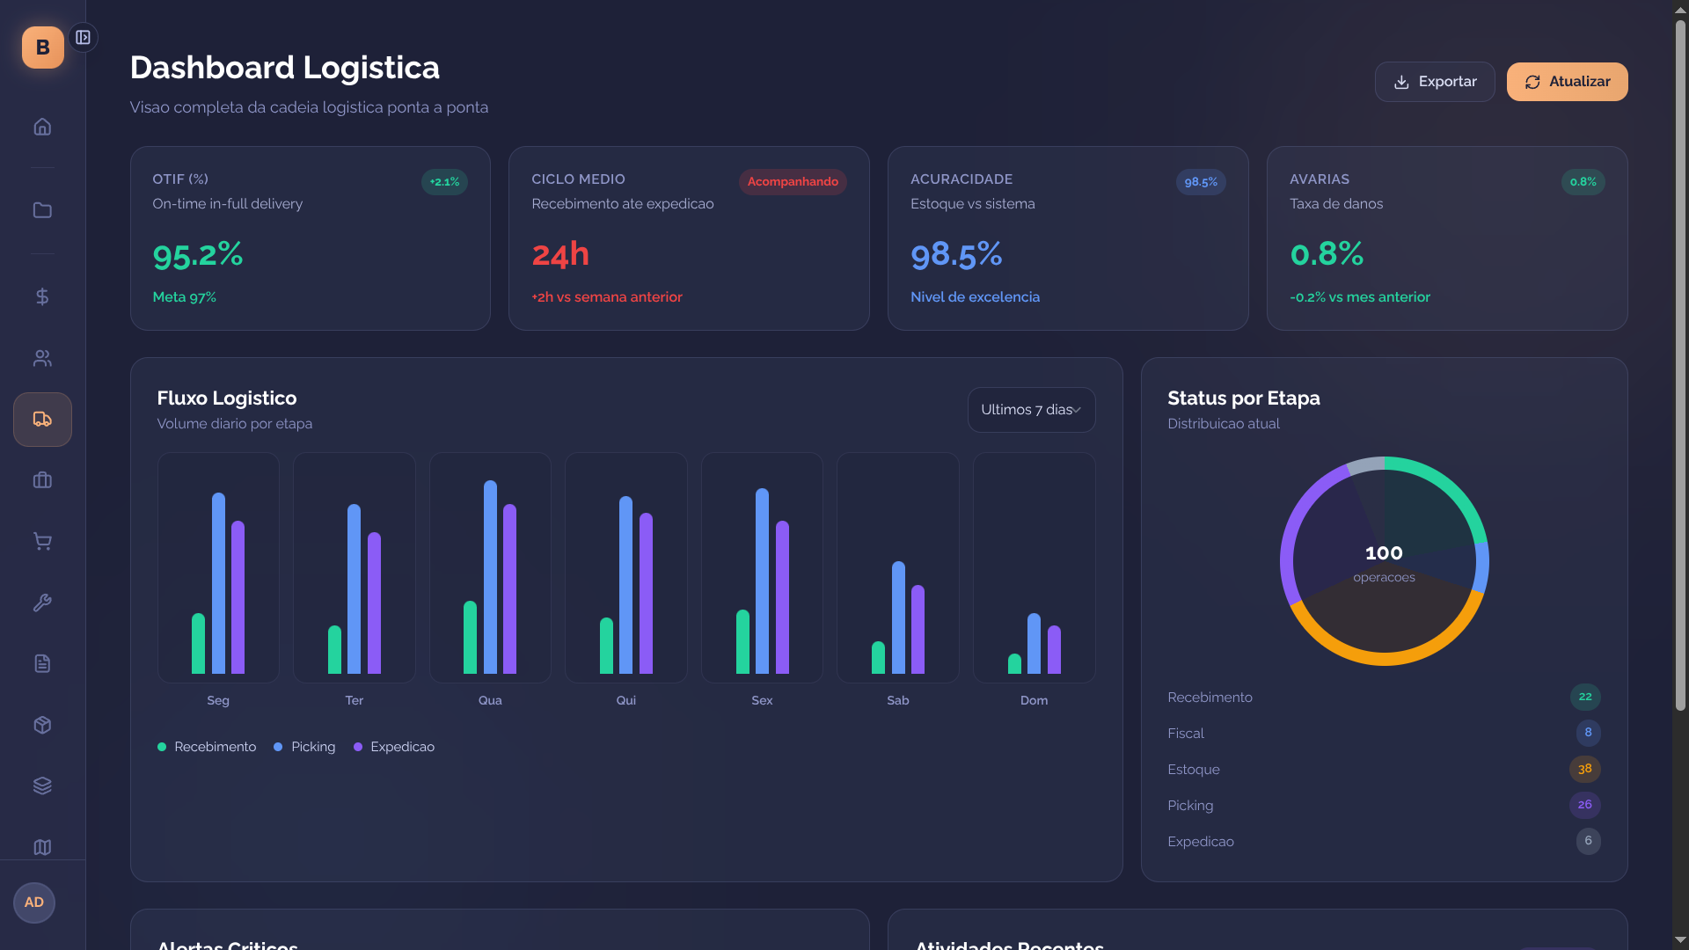Click the Dom bar chart column
This screenshot has width=1689, height=950.
click(x=1035, y=568)
